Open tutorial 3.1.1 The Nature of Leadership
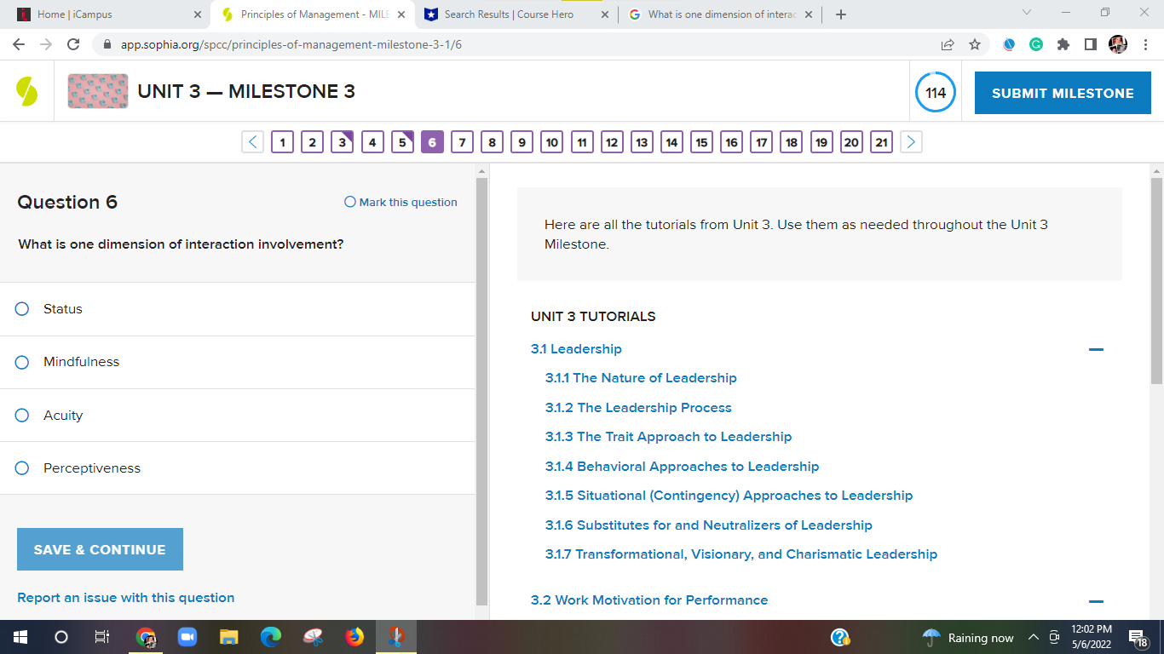Viewport: 1164px width, 654px height. click(x=641, y=378)
